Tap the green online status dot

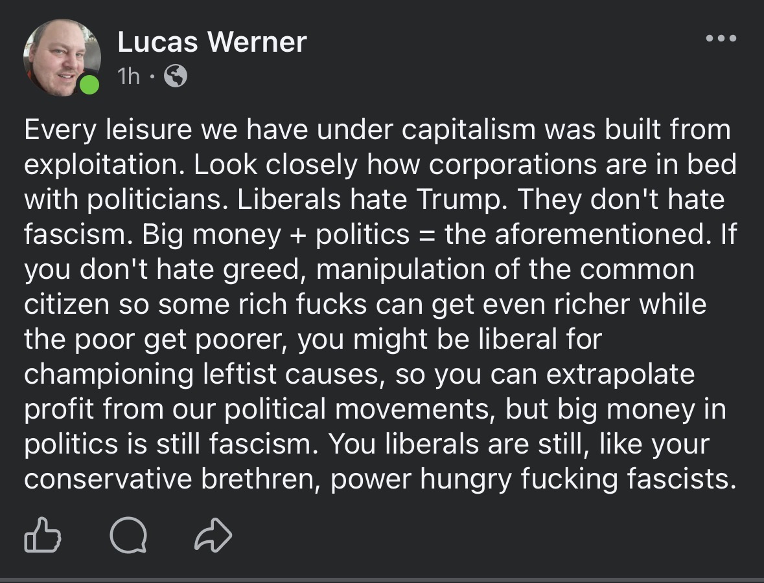coord(89,85)
